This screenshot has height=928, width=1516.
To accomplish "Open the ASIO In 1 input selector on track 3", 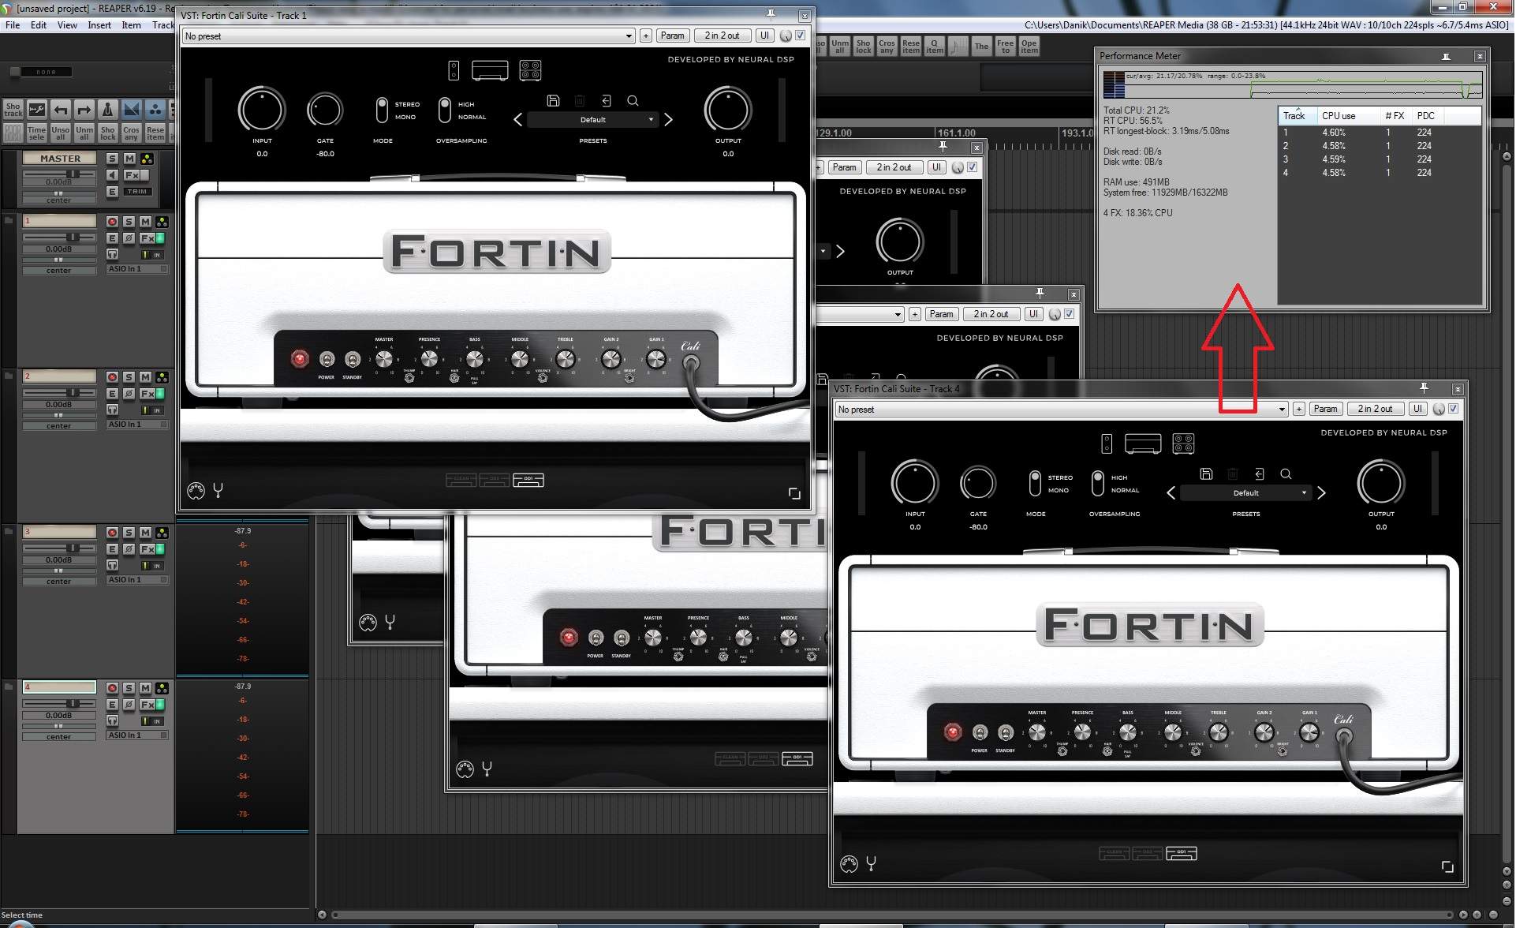I will [137, 580].
